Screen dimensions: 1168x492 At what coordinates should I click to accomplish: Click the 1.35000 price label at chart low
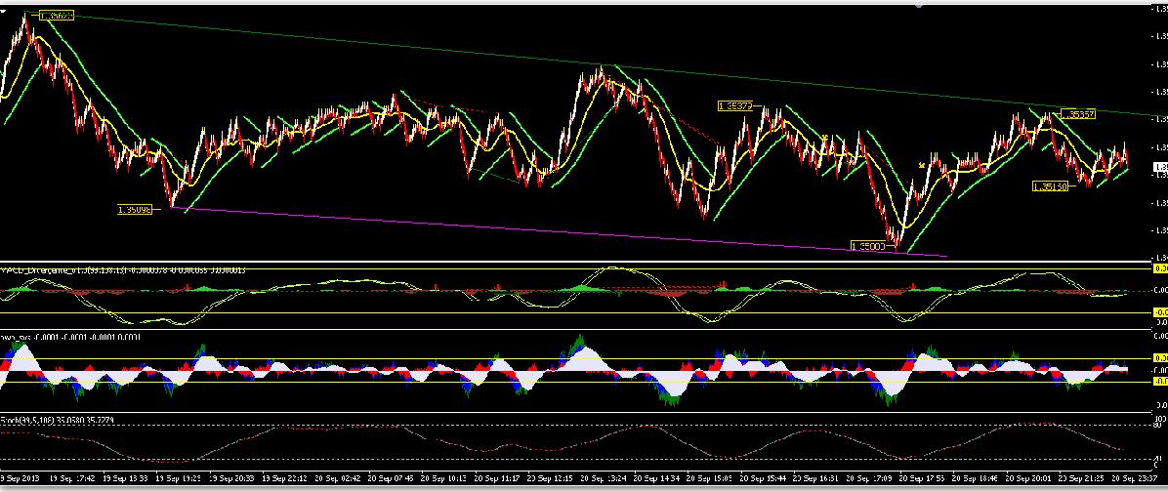point(870,246)
